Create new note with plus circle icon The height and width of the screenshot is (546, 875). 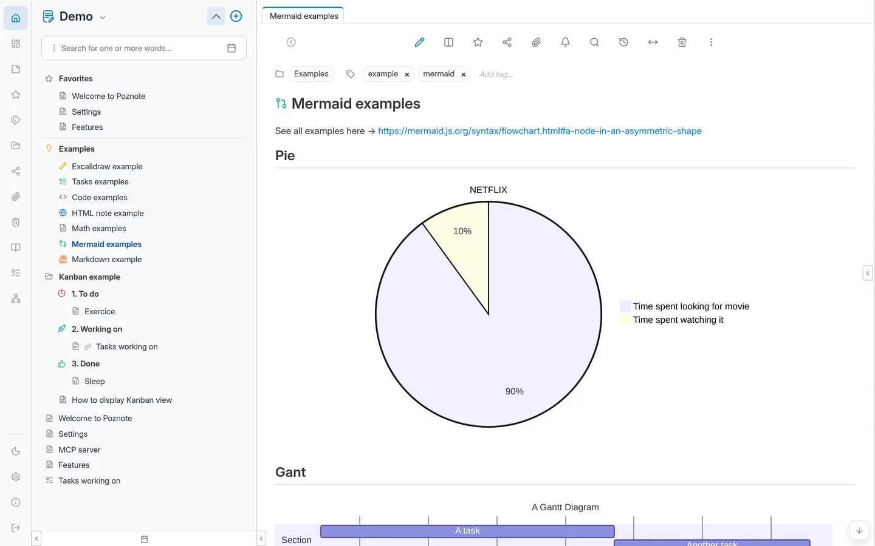click(x=236, y=16)
